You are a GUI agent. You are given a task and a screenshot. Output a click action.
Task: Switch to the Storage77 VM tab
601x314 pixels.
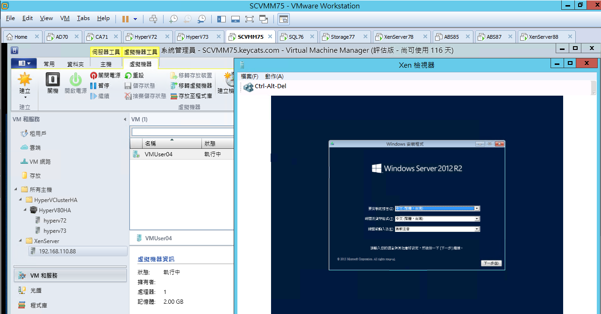pyautogui.click(x=343, y=37)
